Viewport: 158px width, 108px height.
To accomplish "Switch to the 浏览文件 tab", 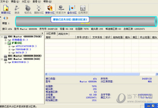I will (63, 34).
